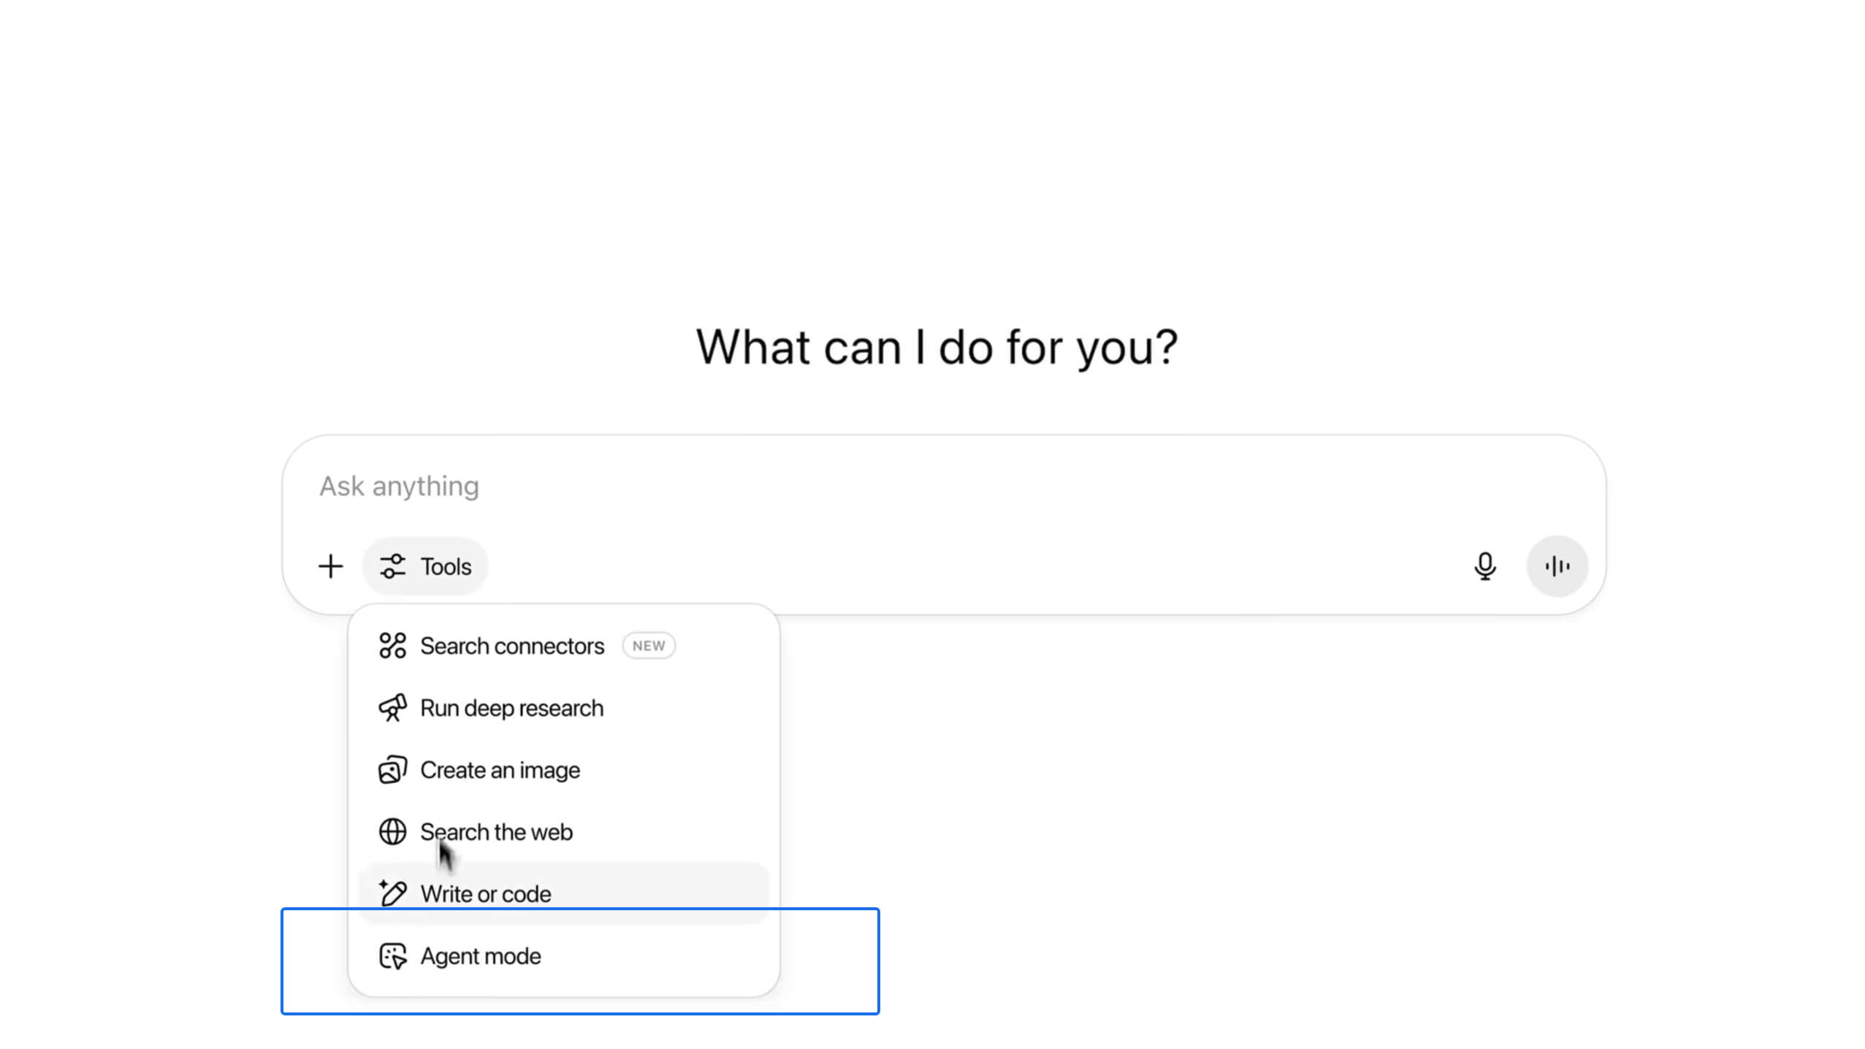Click the plus attach icon
Viewport: 1865px width, 1049px height.
coord(330,566)
